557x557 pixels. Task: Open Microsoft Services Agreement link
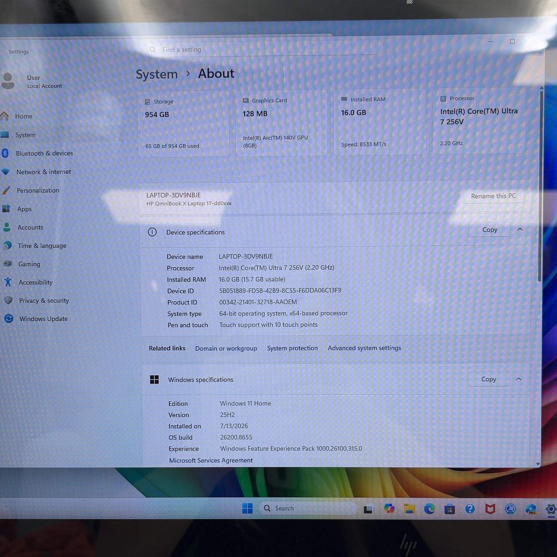(x=211, y=460)
